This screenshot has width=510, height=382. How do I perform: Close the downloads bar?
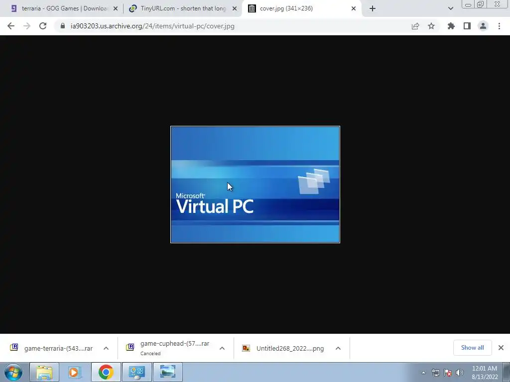click(501, 348)
